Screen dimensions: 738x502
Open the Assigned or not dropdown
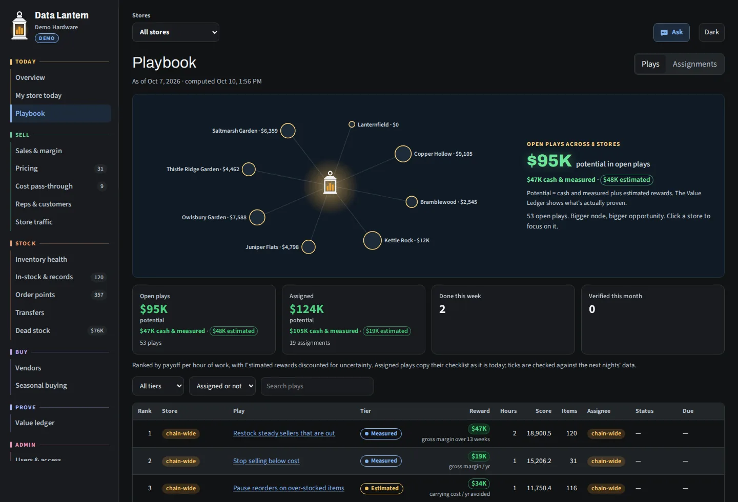coord(223,386)
